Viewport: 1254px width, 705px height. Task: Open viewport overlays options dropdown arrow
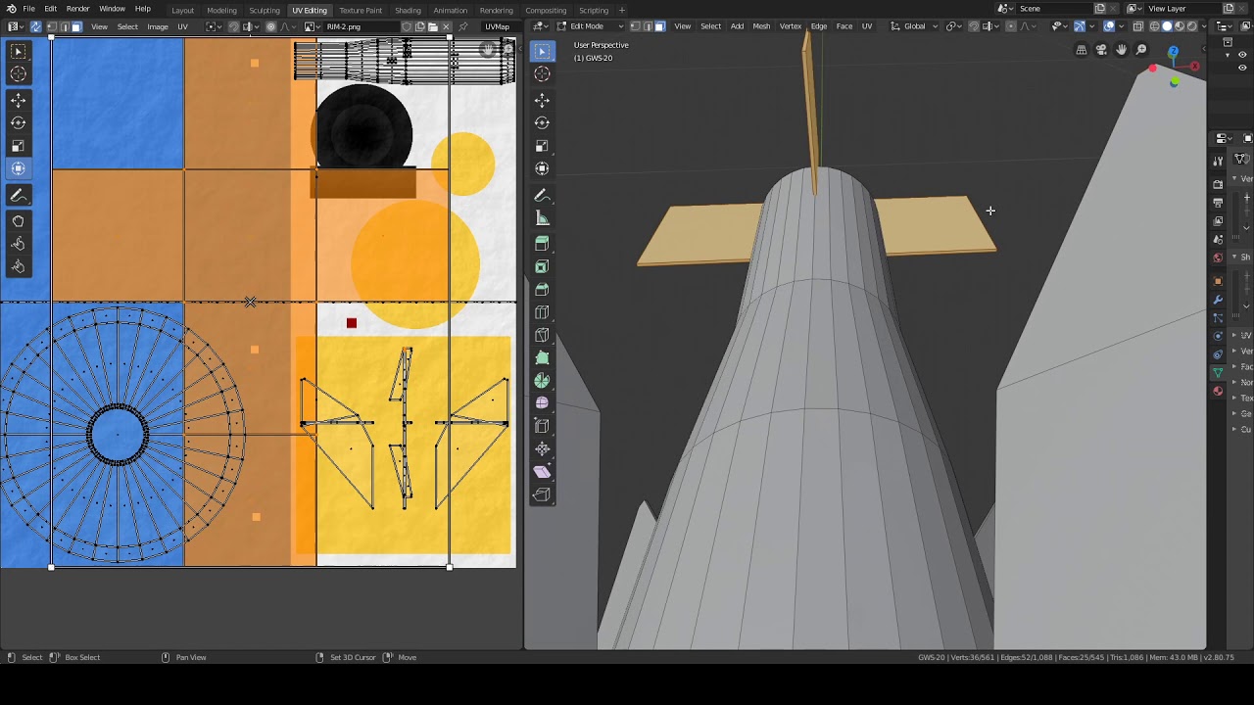1122,26
